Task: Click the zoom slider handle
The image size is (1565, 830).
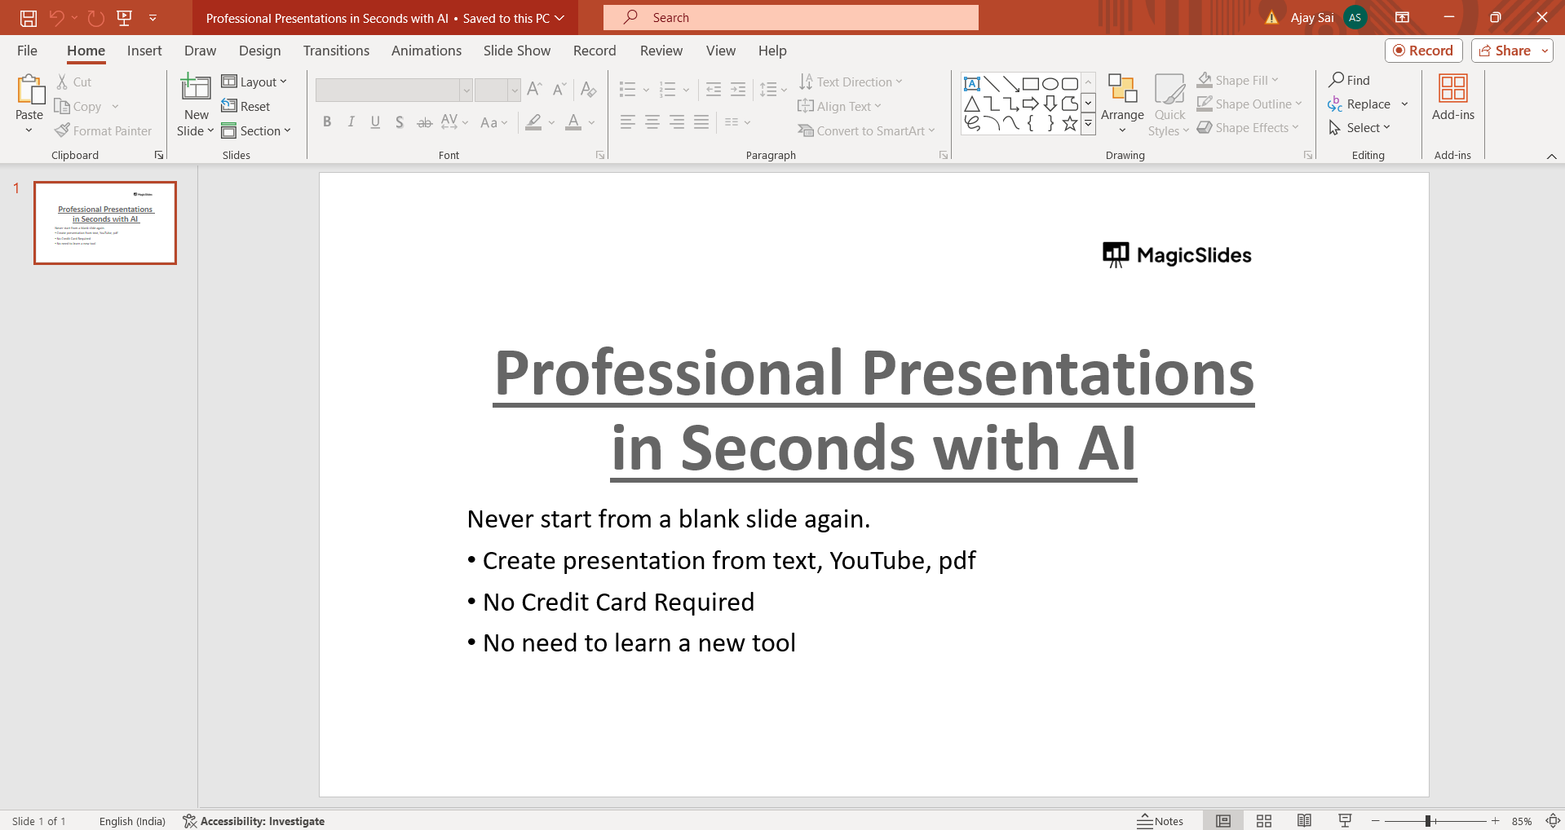Action: [x=1428, y=821]
